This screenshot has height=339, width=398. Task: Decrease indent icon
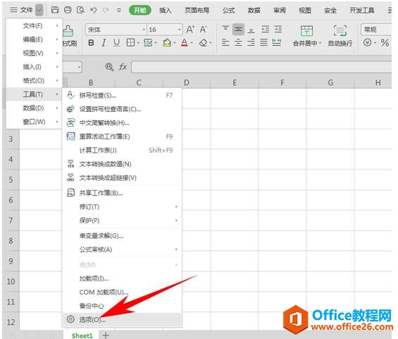[x=266, y=30]
